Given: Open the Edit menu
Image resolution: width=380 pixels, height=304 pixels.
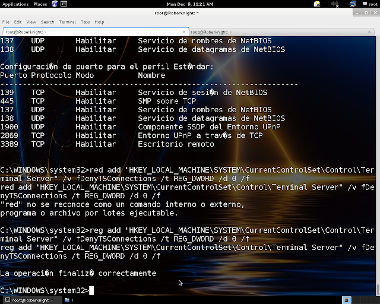Looking at the screenshot, I should (18, 22).
